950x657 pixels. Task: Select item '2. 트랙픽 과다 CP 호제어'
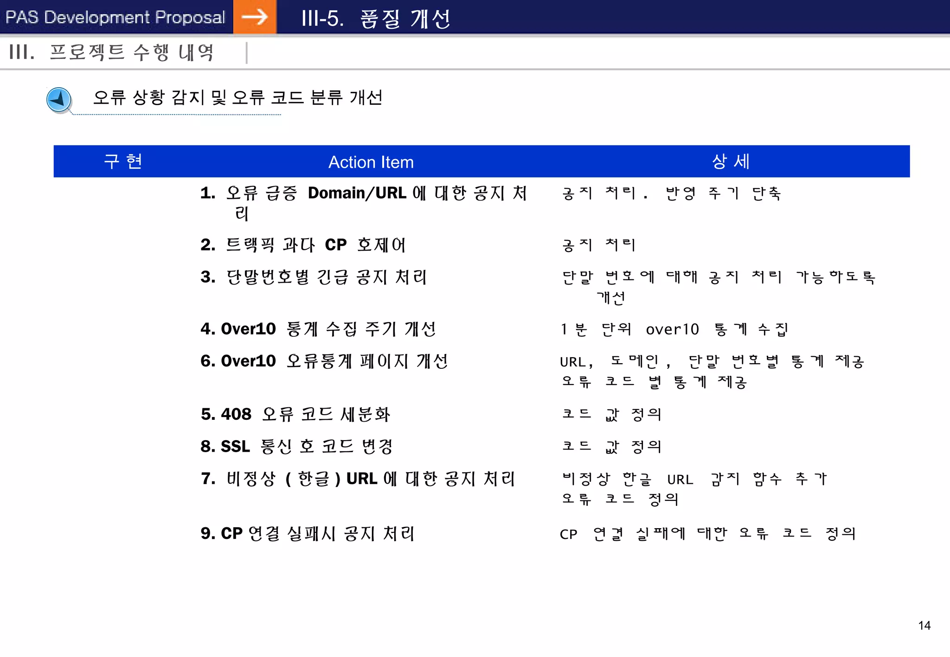[303, 245]
